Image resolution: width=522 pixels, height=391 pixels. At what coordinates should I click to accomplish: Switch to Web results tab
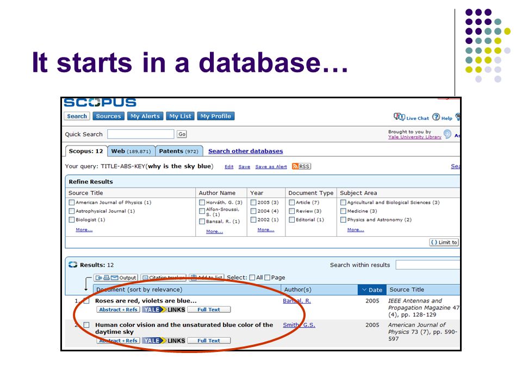pos(131,151)
